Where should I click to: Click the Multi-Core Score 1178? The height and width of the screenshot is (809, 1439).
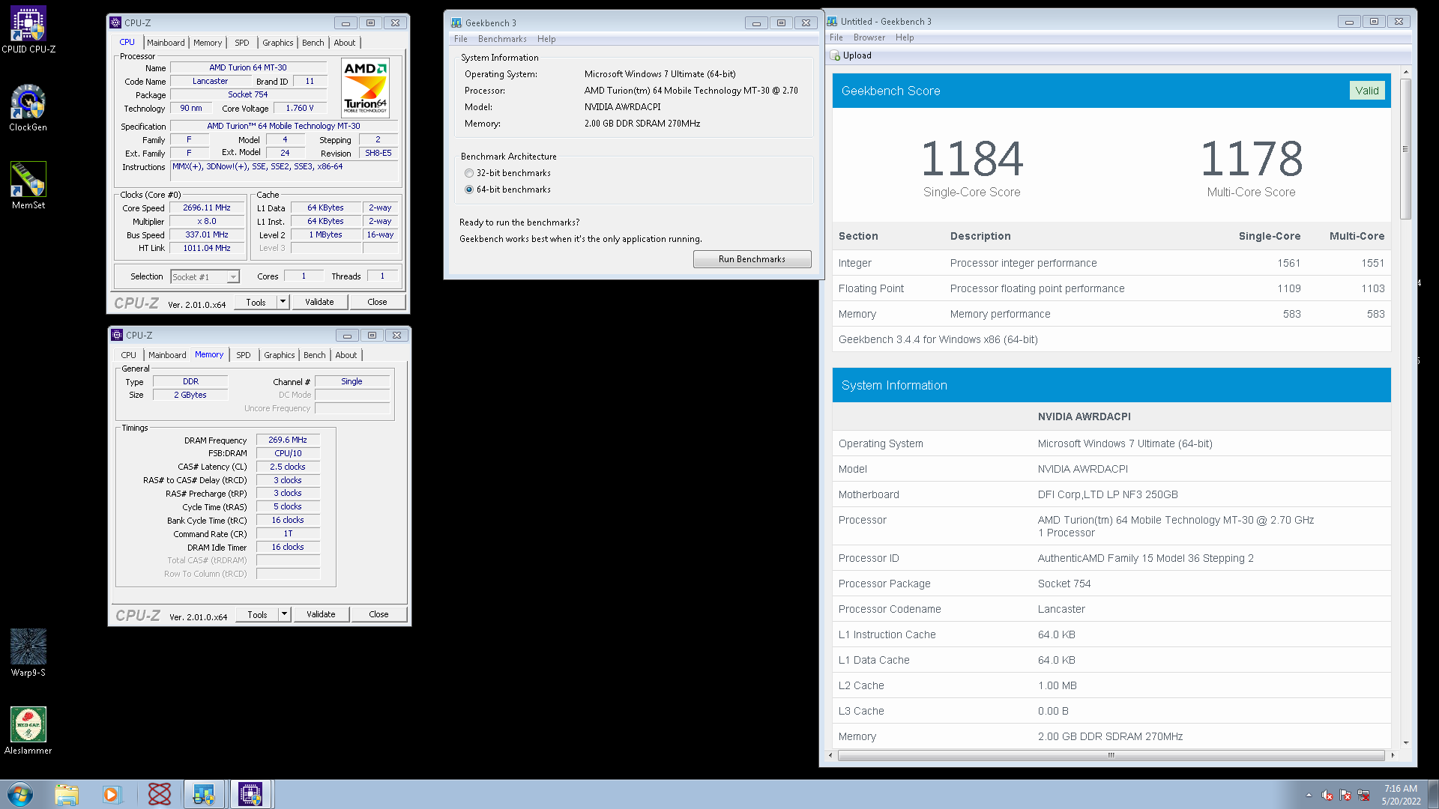[1251, 159]
